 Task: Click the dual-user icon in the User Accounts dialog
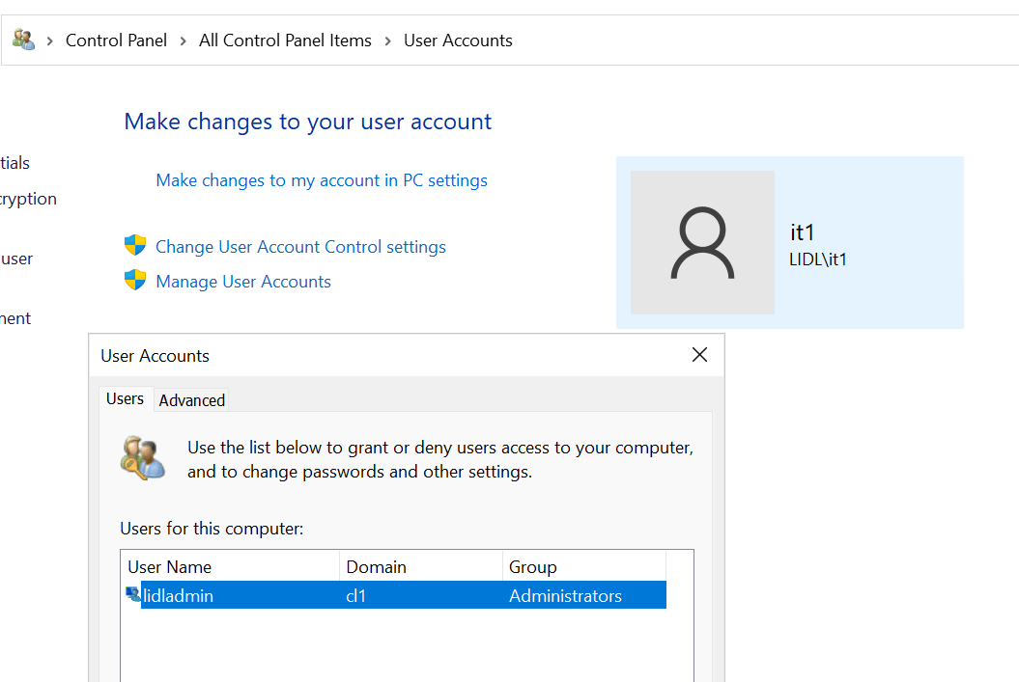click(143, 458)
